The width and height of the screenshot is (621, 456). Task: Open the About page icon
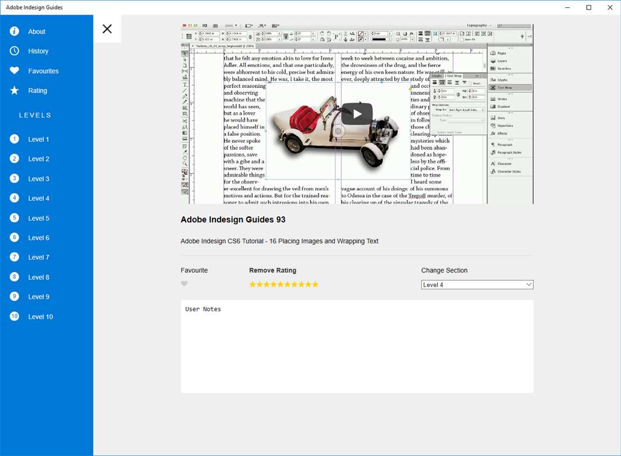tap(14, 32)
